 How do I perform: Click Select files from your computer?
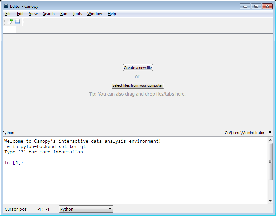click(x=138, y=85)
